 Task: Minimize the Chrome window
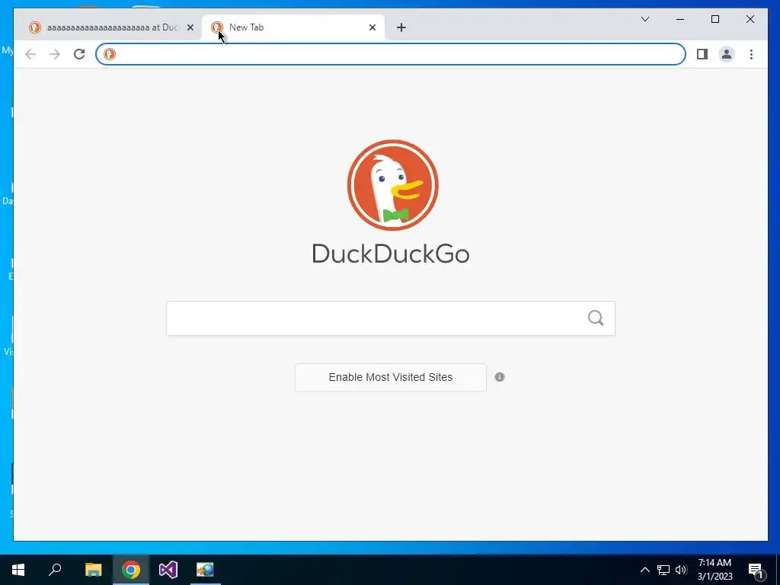point(680,19)
